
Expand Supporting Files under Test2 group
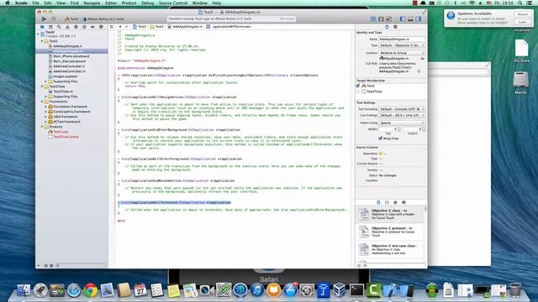(x=46, y=81)
